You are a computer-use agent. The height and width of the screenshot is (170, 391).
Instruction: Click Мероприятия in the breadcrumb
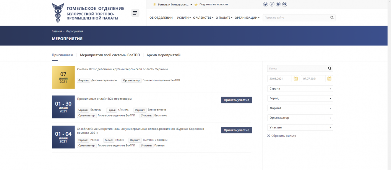pyautogui.click(x=75, y=31)
